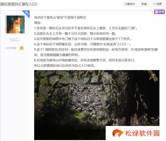Open the poster's pixelated avatar
Image resolution: width=166 pixels, height=141 pixels.
click(16, 24)
